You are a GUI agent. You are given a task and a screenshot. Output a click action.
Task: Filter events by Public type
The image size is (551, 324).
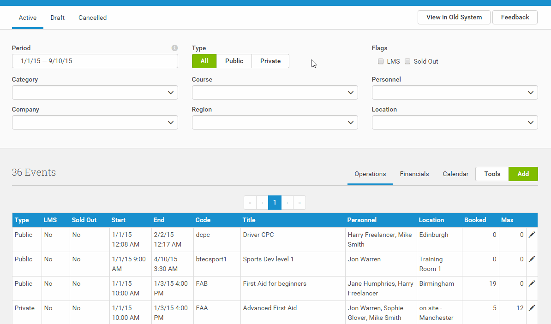pos(234,61)
